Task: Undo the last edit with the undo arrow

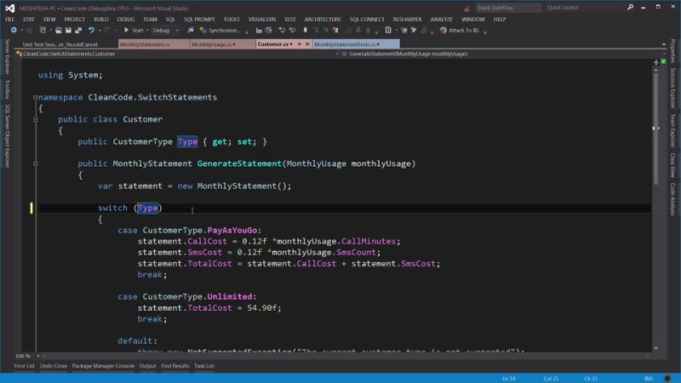Action: pyautogui.click(x=91, y=31)
